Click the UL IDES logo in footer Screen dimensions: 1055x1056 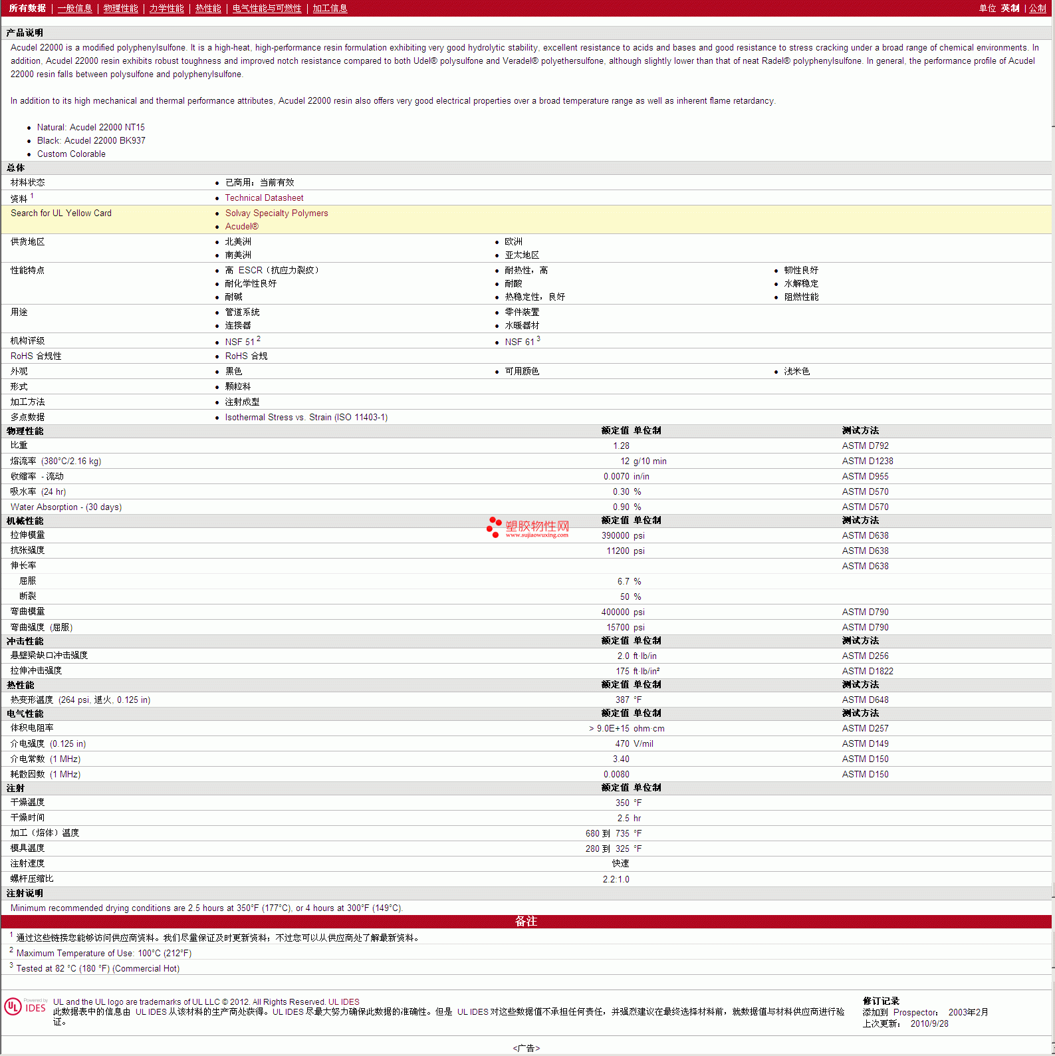coord(25,1007)
